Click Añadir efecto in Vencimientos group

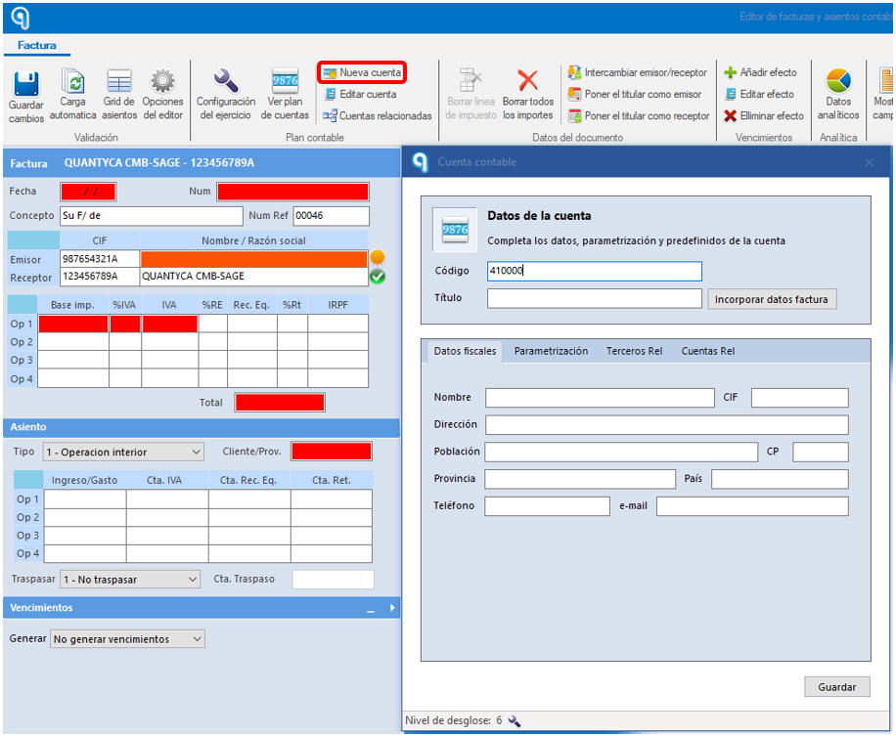pos(760,72)
